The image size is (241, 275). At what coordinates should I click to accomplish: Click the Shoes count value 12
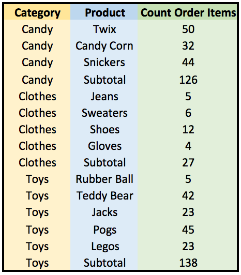(x=188, y=129)
